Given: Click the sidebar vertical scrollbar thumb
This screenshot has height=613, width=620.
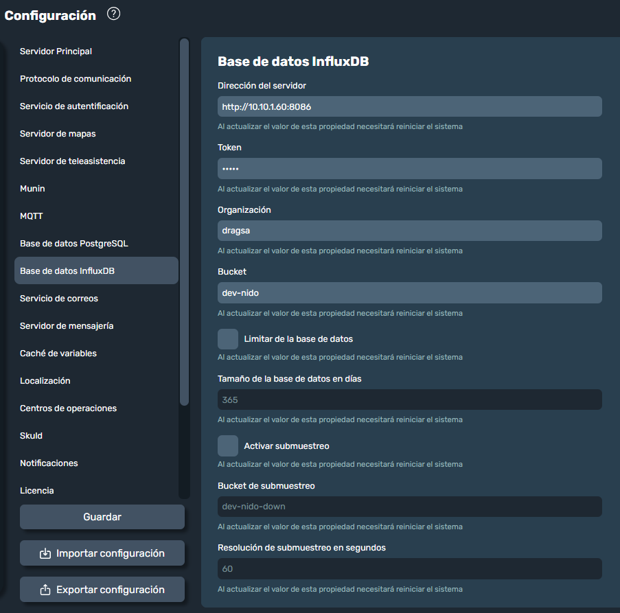Looking at the screenshot, I should pyautogui.click(x=184, y=222).
